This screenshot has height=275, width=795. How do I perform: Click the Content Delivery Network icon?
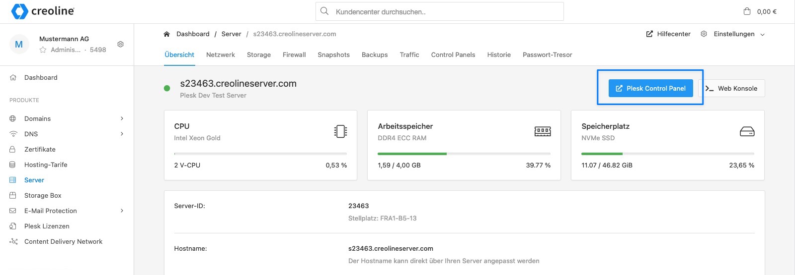13,241
